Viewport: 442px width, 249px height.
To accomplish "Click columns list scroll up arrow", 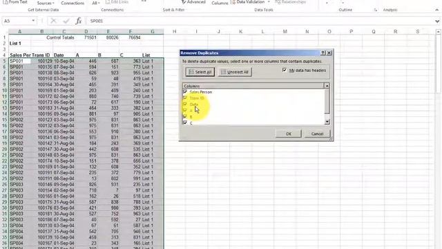I will 327,86.
